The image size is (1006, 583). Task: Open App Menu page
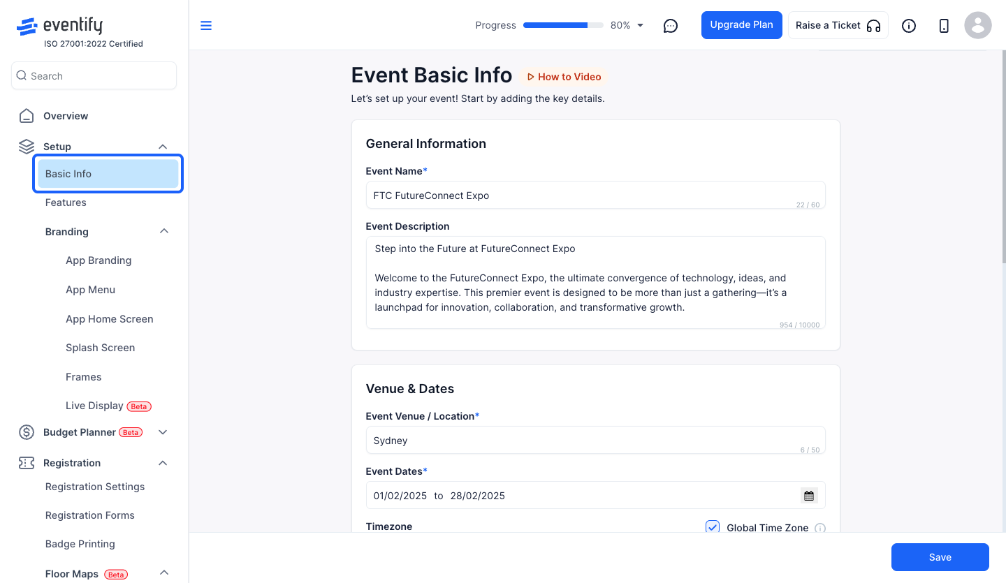90,290
